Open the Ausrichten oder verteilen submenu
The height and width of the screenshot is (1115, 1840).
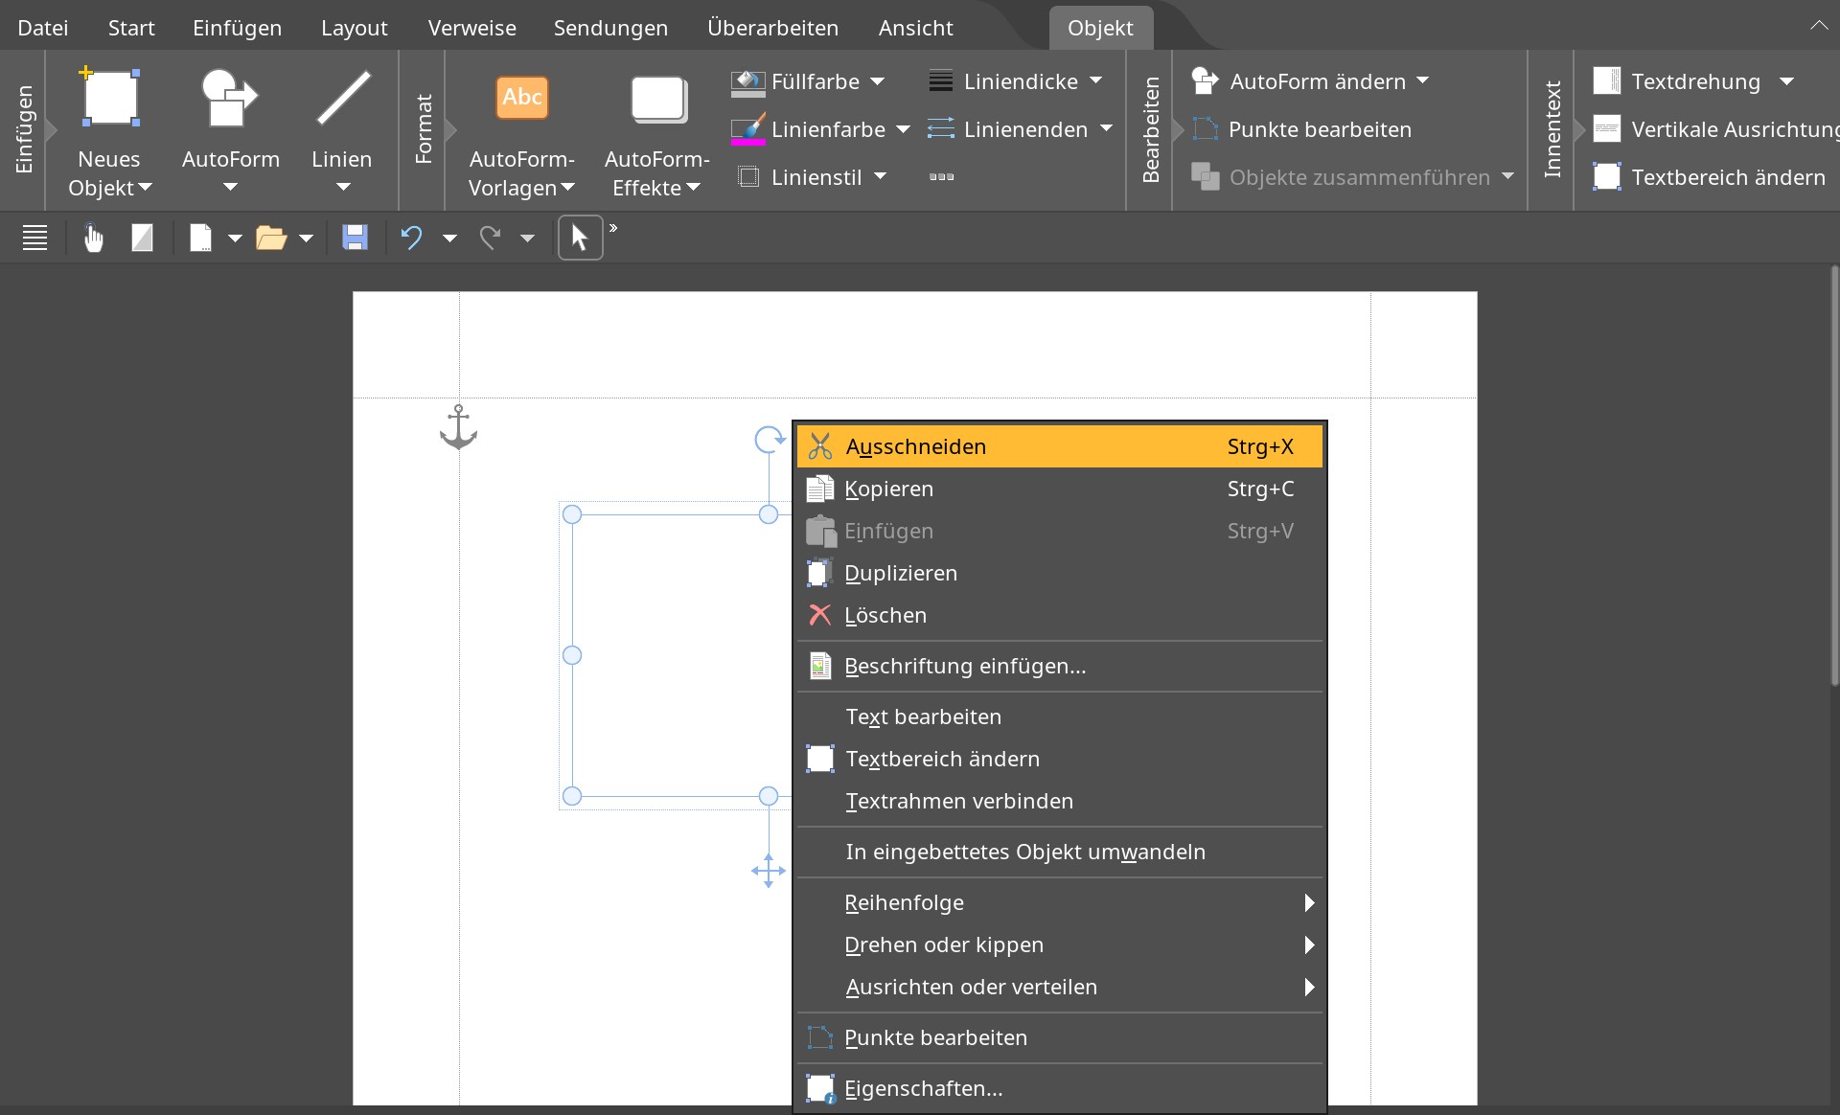click(x=1060, y=987)
